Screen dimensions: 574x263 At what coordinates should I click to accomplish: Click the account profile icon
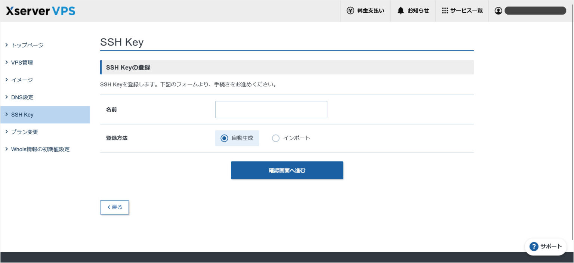click(498, 11)
